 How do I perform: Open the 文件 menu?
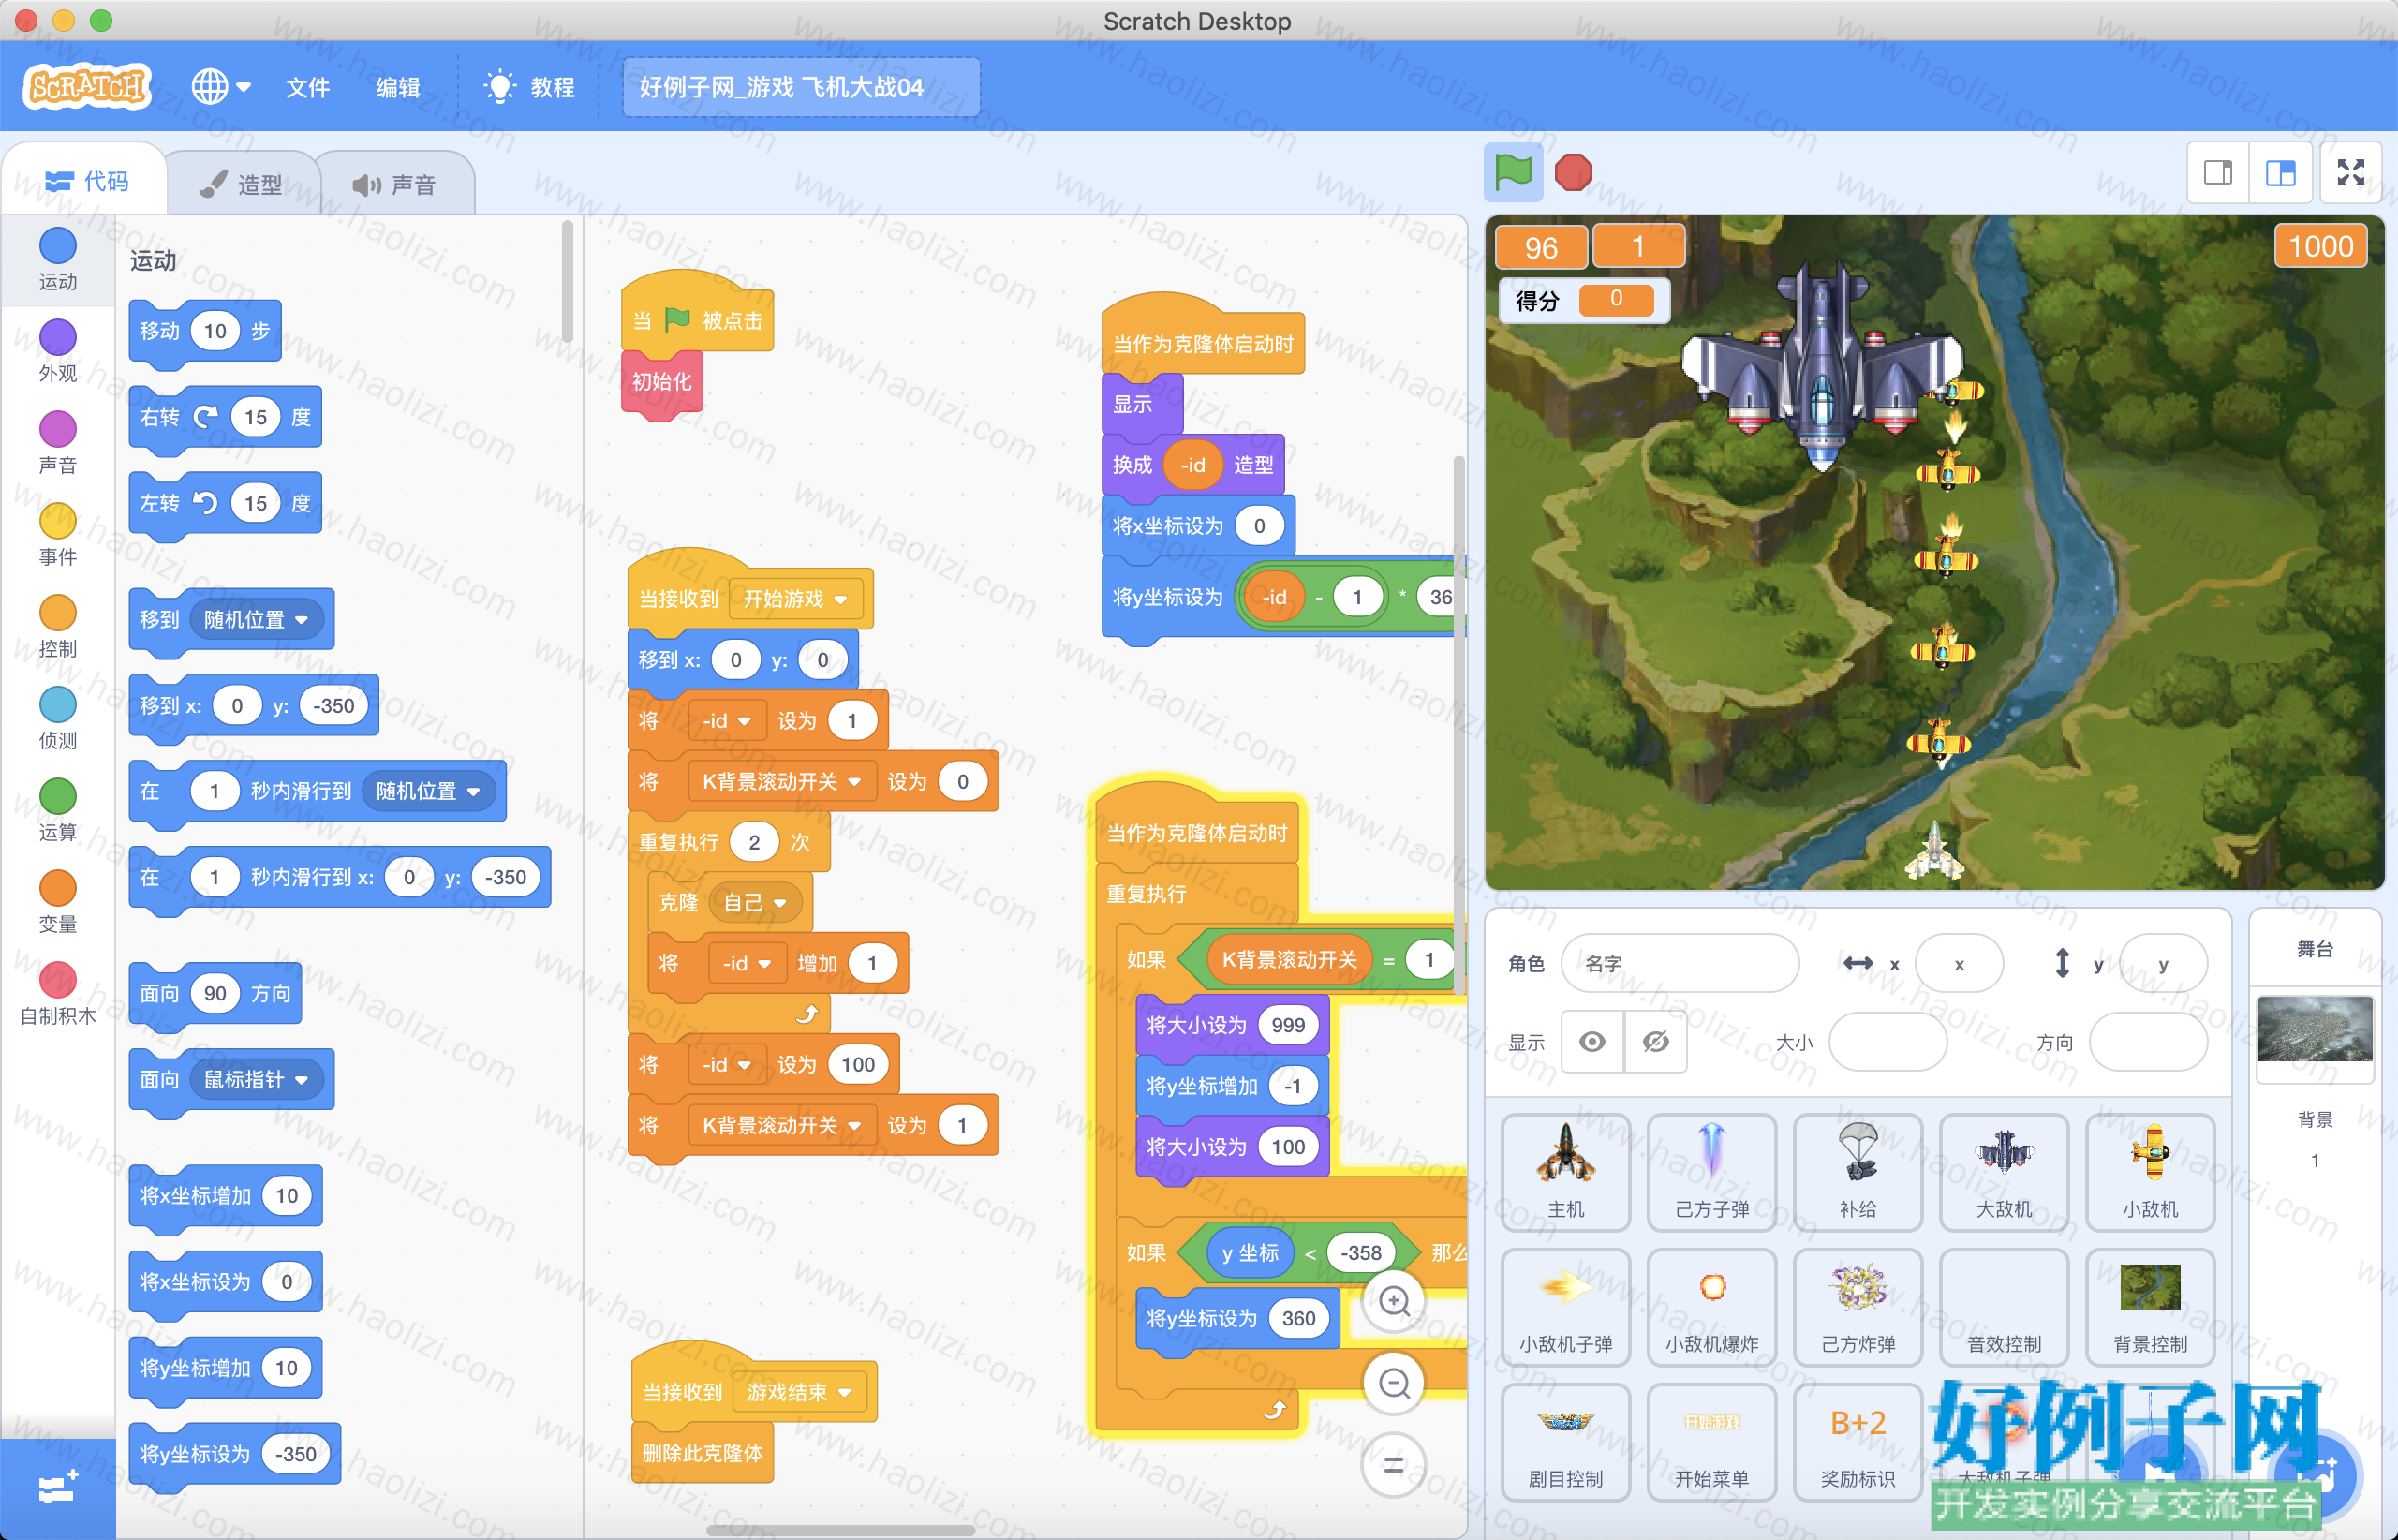point(307,87)
